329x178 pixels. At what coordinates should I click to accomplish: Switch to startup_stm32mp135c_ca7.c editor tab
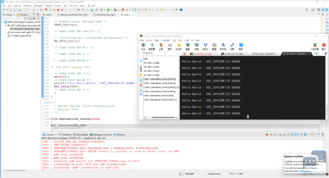(72, 15)
